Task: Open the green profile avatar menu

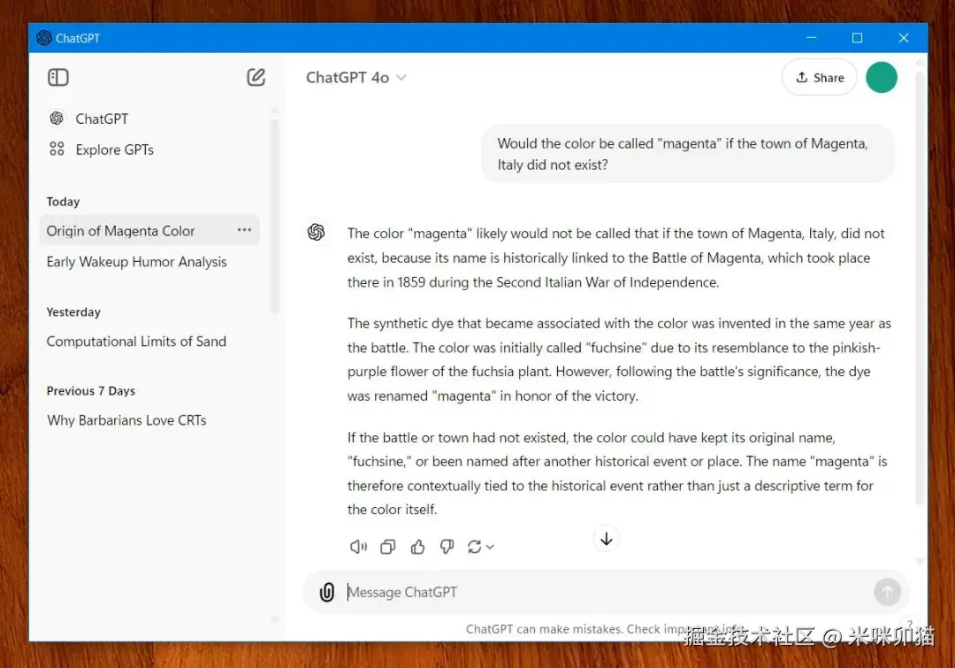Action: pos(882,77)
